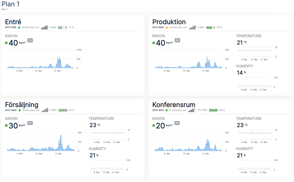The image size is (294, 182).
Task: Click the Produktion signal strength bars icon
Action: coord(192,28)
